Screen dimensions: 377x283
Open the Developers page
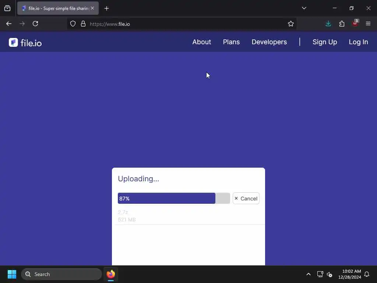pos(269,42)
